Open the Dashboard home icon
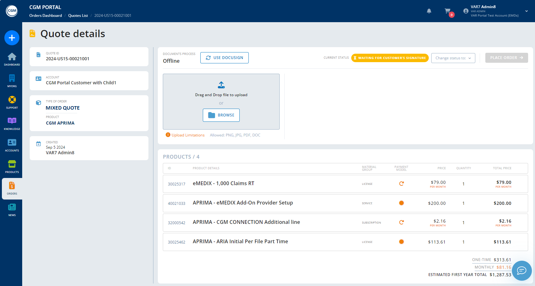The image size is (535, 286). click(x=12, y=59)
